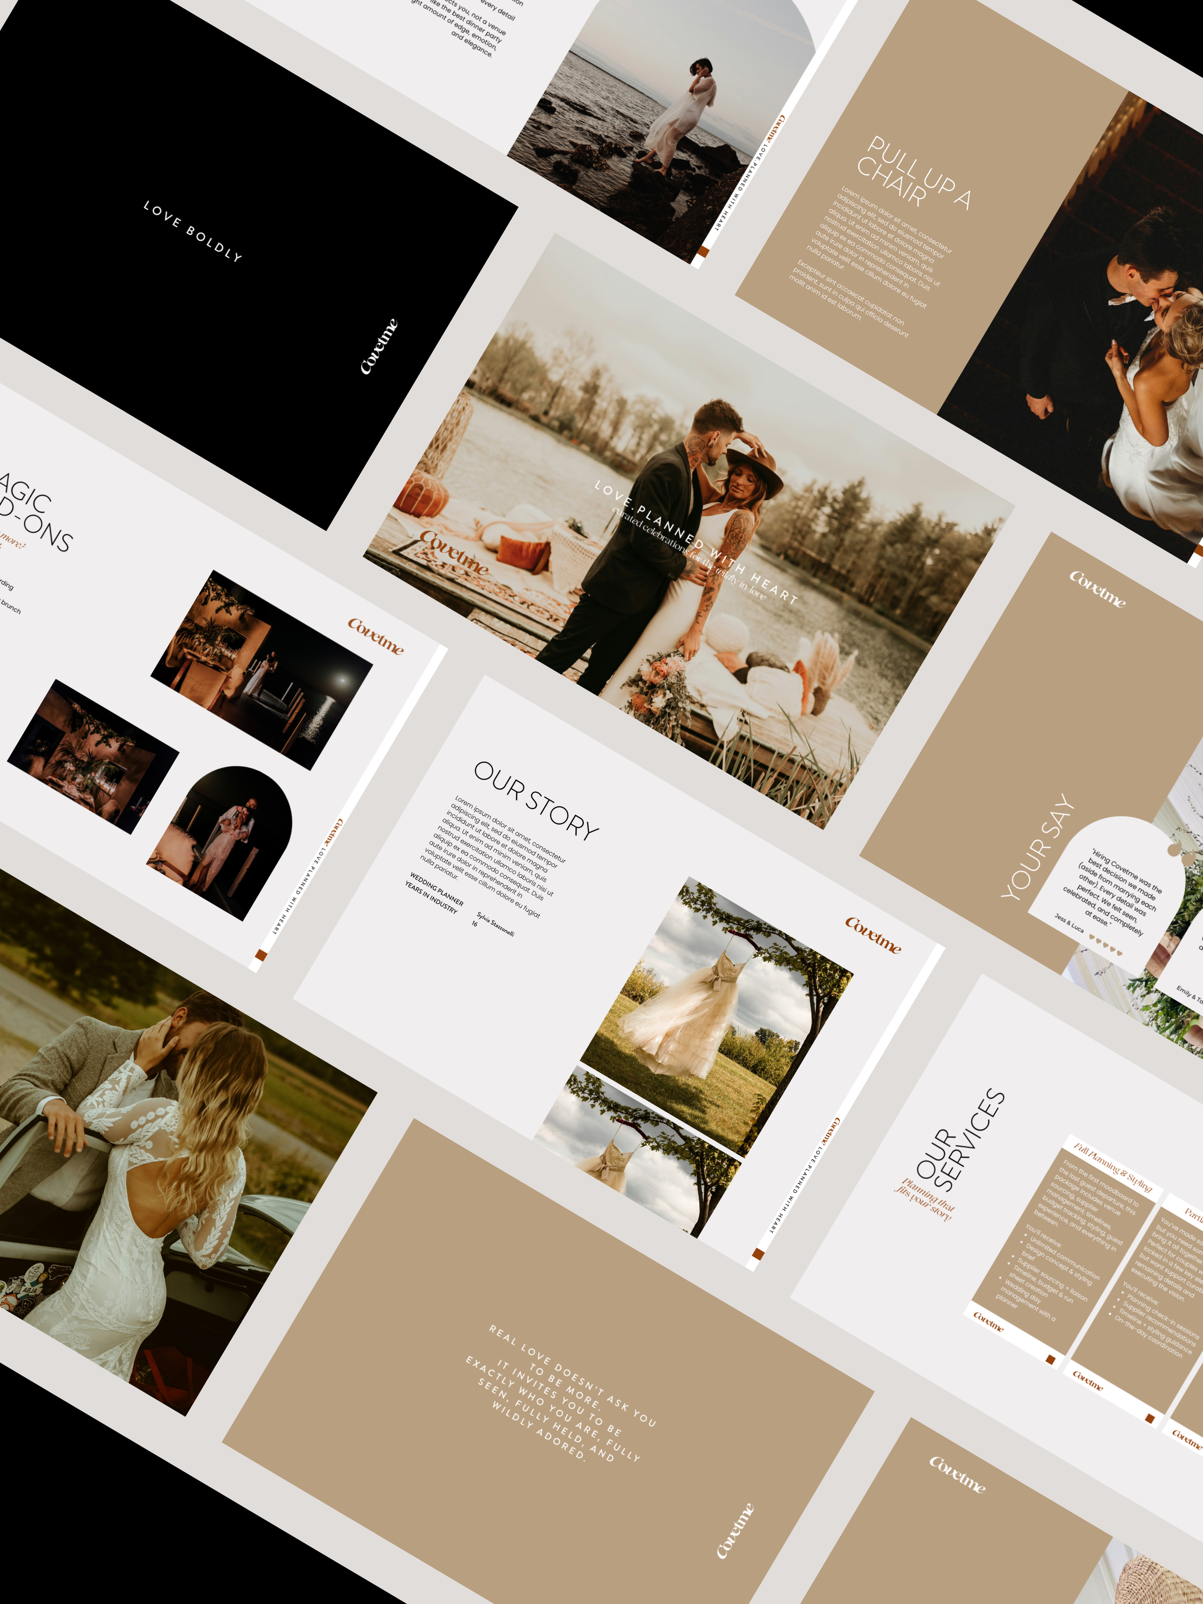Select the OUR STORY heading
The height and width of the screenshot is (1604, 1203).
click(537, 801)
